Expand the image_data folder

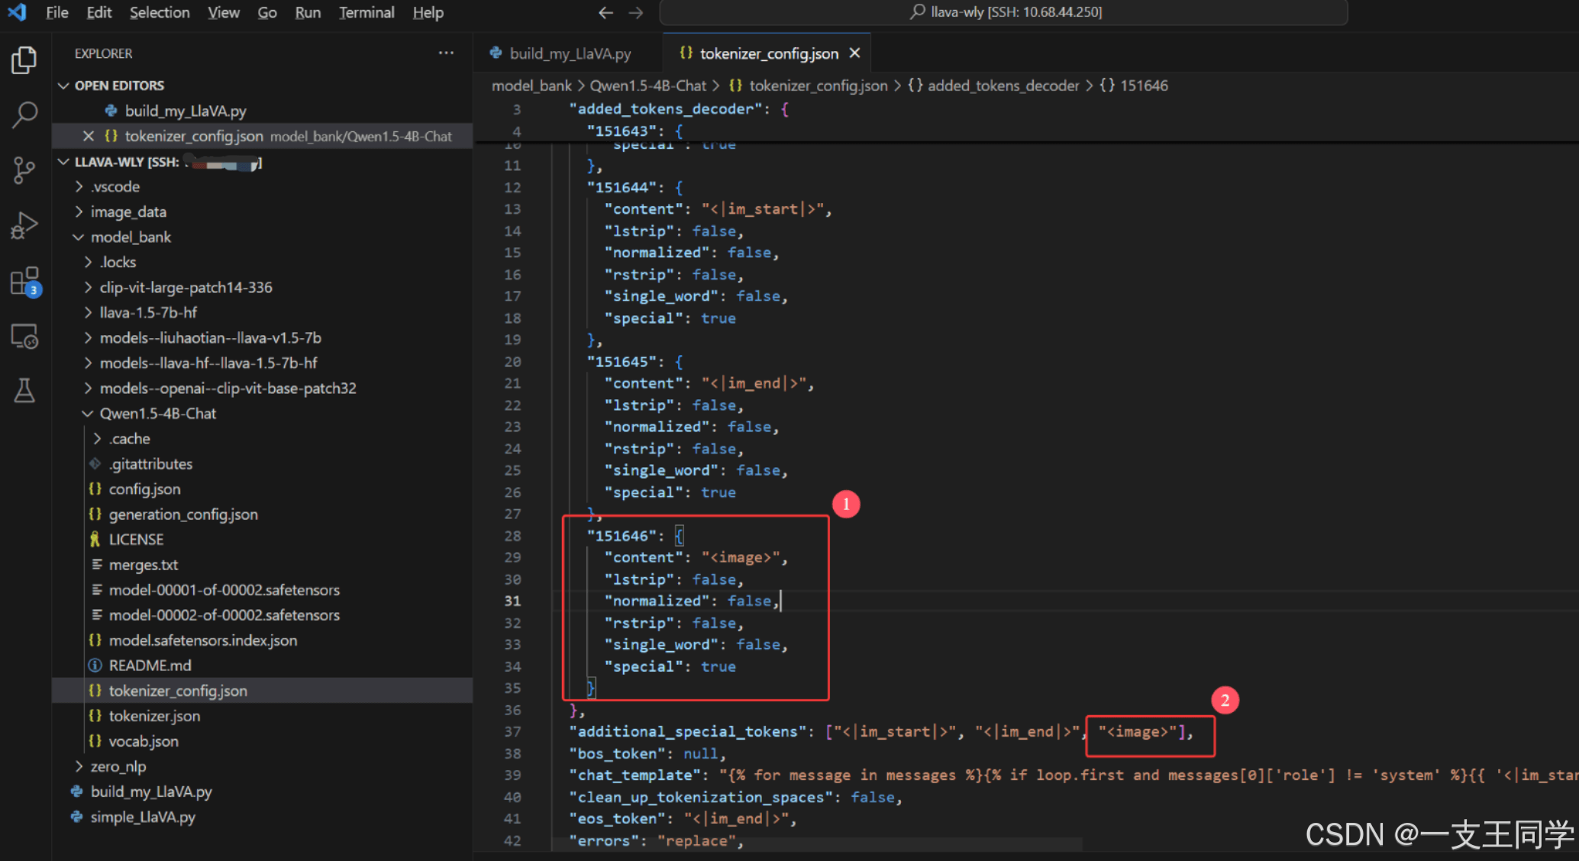point(128,211)
